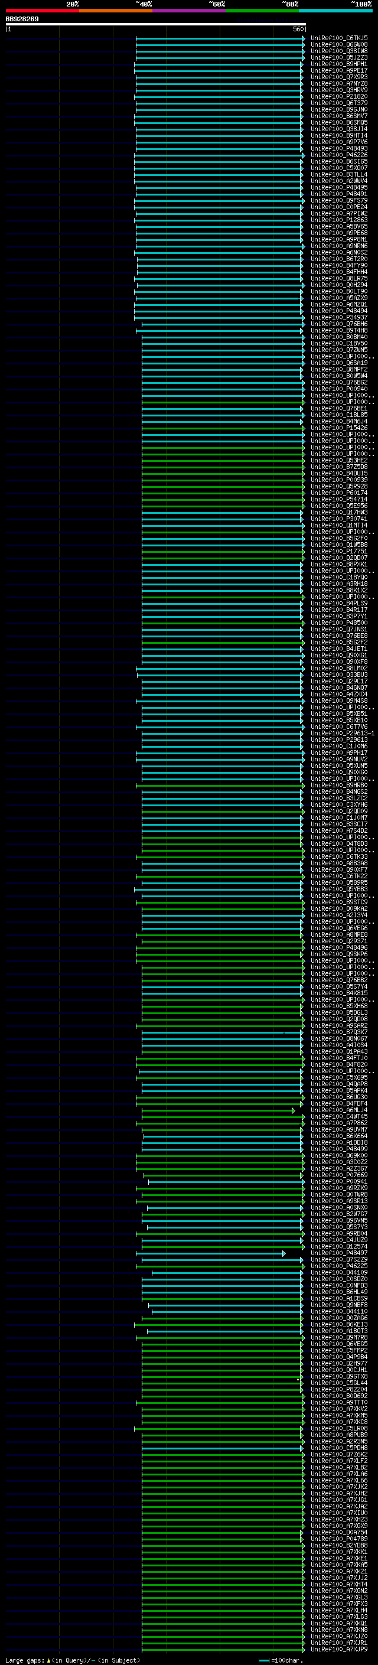This screenshot has width=378, height=1665.
Task: Click the red 20% identity legend bar
Action: pyautogui.click(x=42, y=11)
